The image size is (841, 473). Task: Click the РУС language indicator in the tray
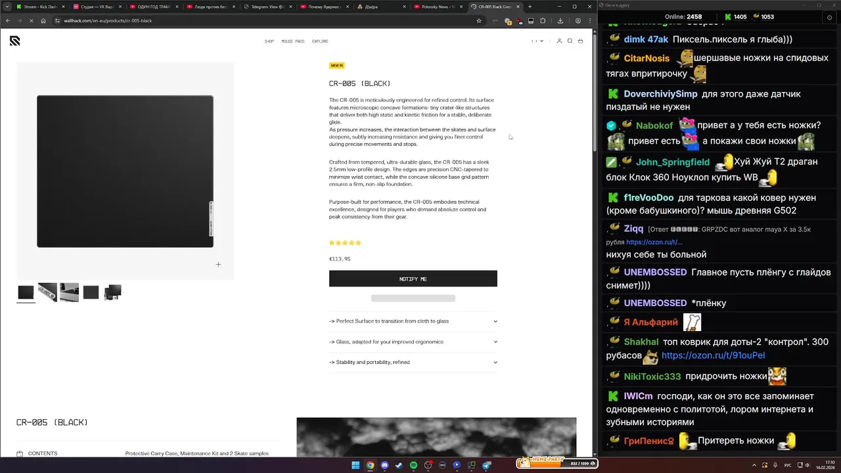(788, 465)
